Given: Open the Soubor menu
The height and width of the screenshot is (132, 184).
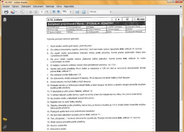Looking at the screenshot, I should (x=6, y=6).
